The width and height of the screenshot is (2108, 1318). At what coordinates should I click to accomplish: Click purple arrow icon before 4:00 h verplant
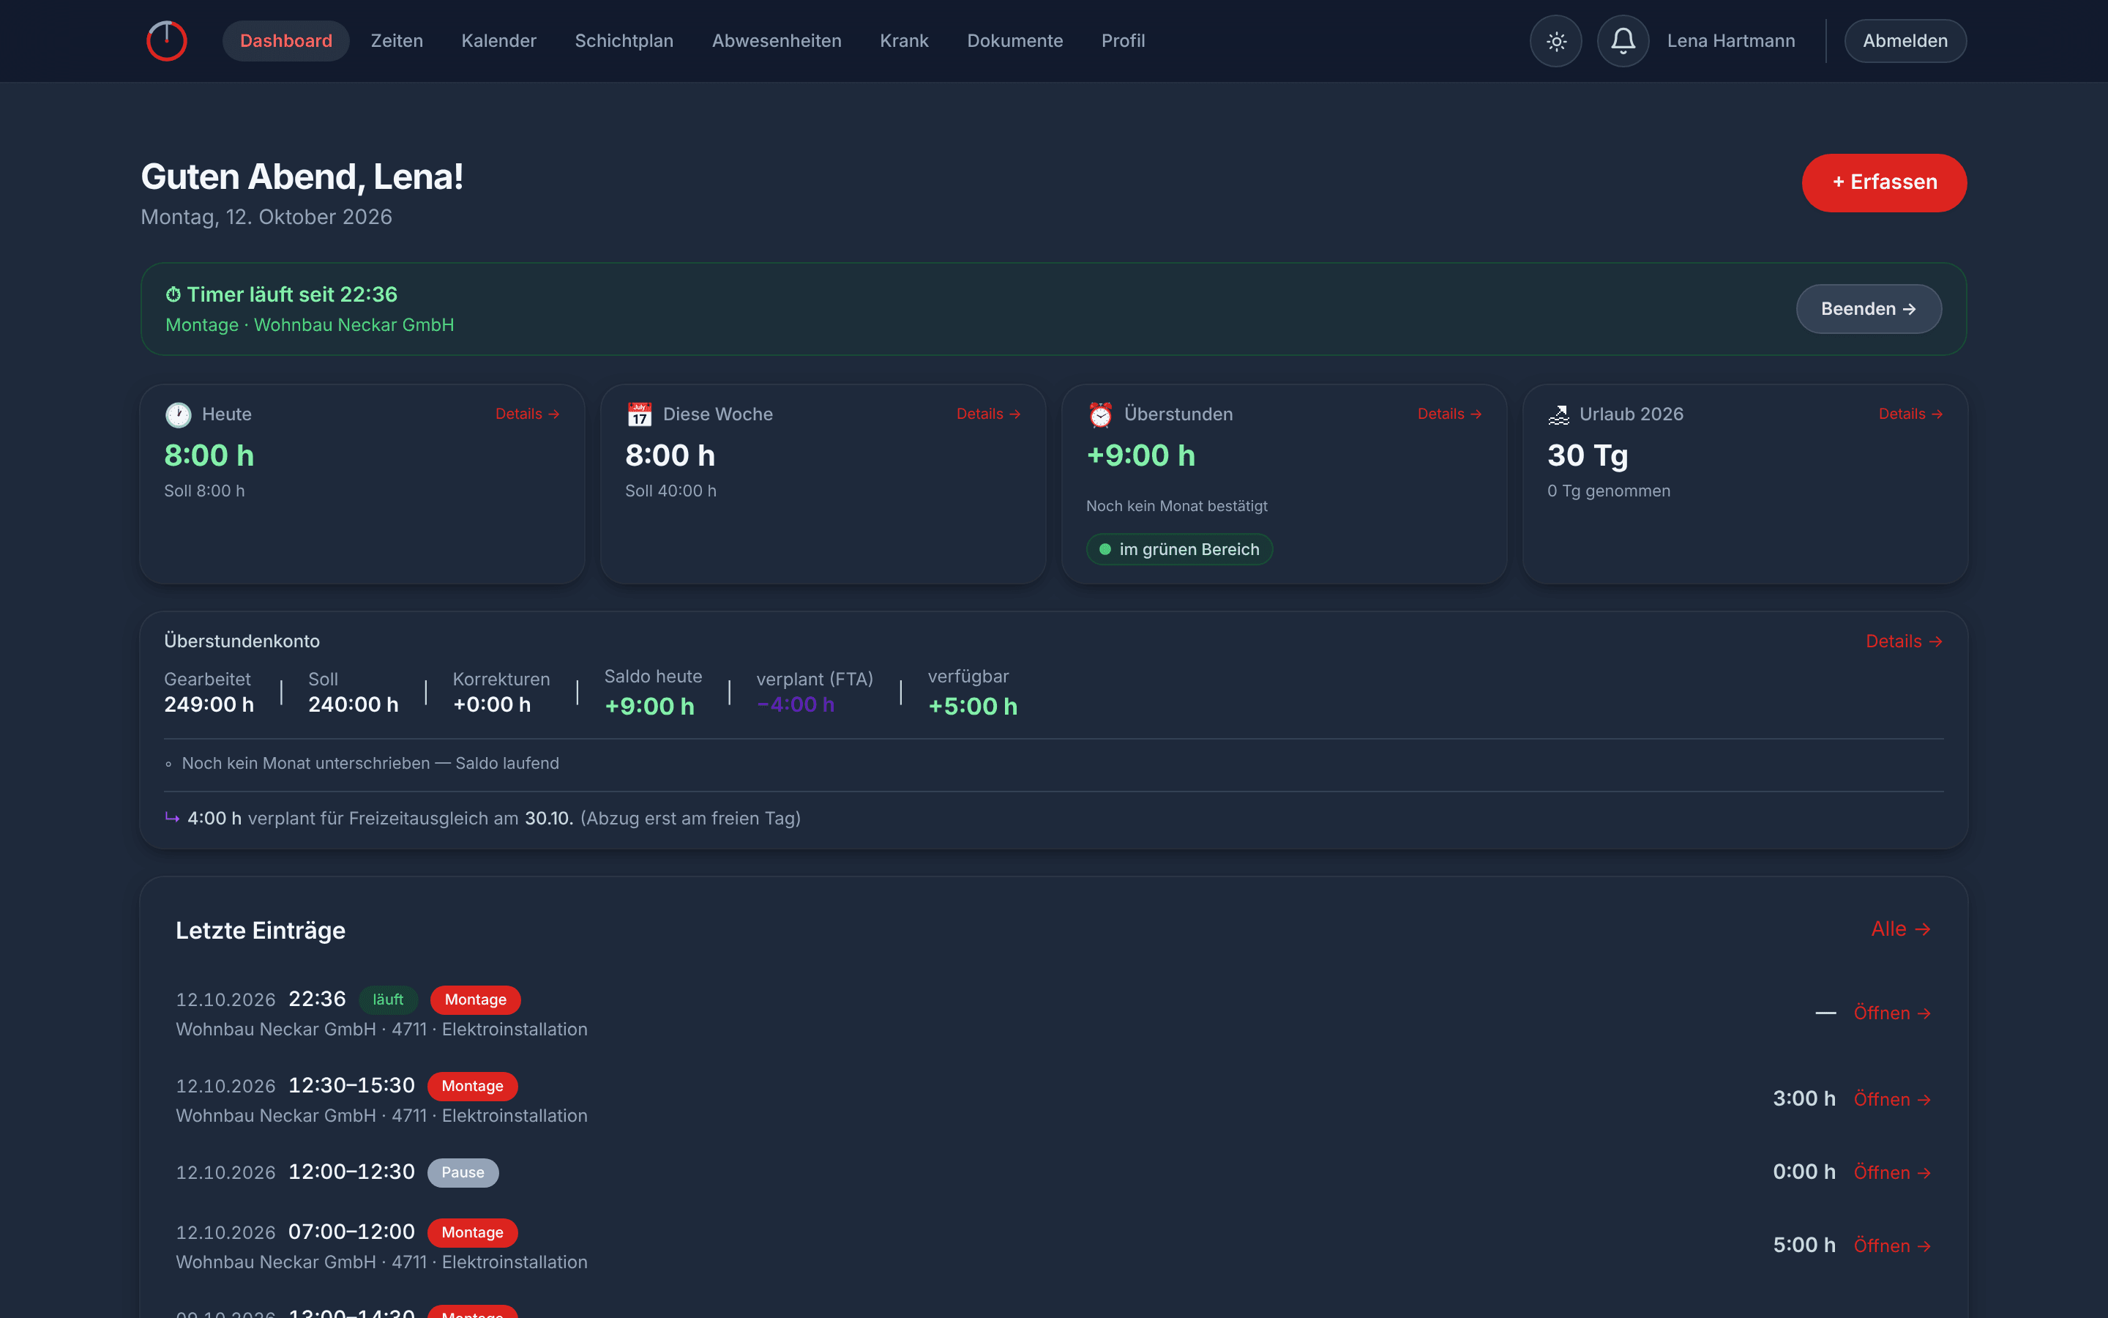(x=173, y=818)
